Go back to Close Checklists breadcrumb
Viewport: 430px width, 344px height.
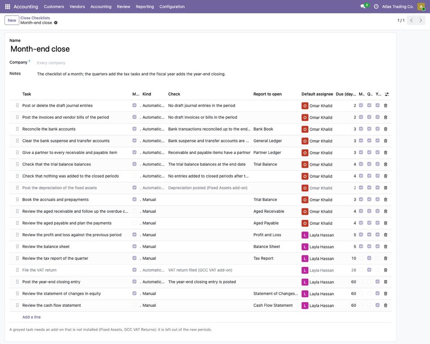[x=35, y=18]
